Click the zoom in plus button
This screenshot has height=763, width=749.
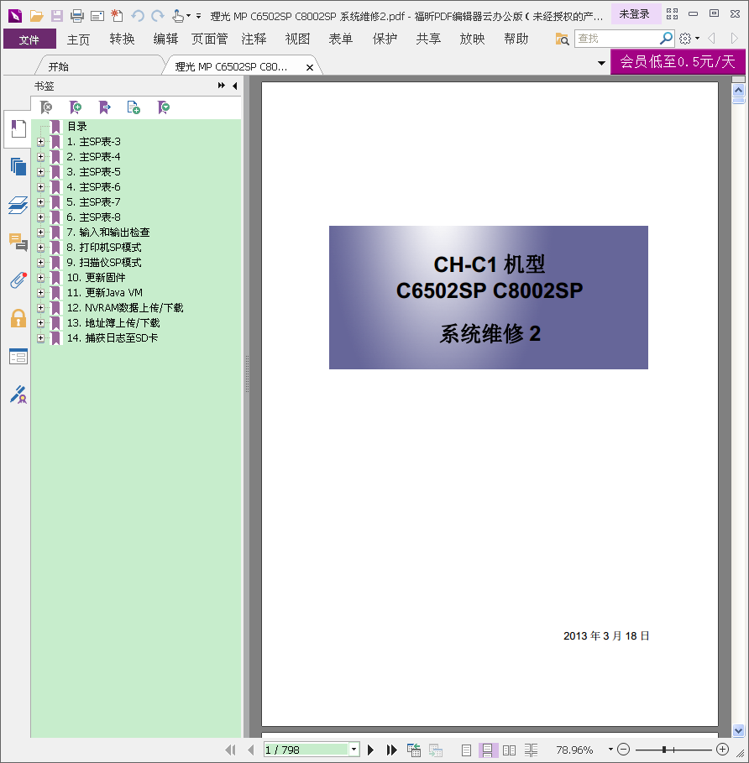point(723,750)
